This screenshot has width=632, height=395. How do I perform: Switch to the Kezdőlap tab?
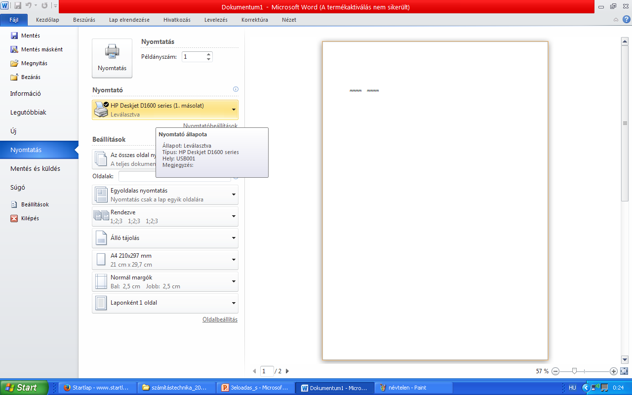click(47, 20)
